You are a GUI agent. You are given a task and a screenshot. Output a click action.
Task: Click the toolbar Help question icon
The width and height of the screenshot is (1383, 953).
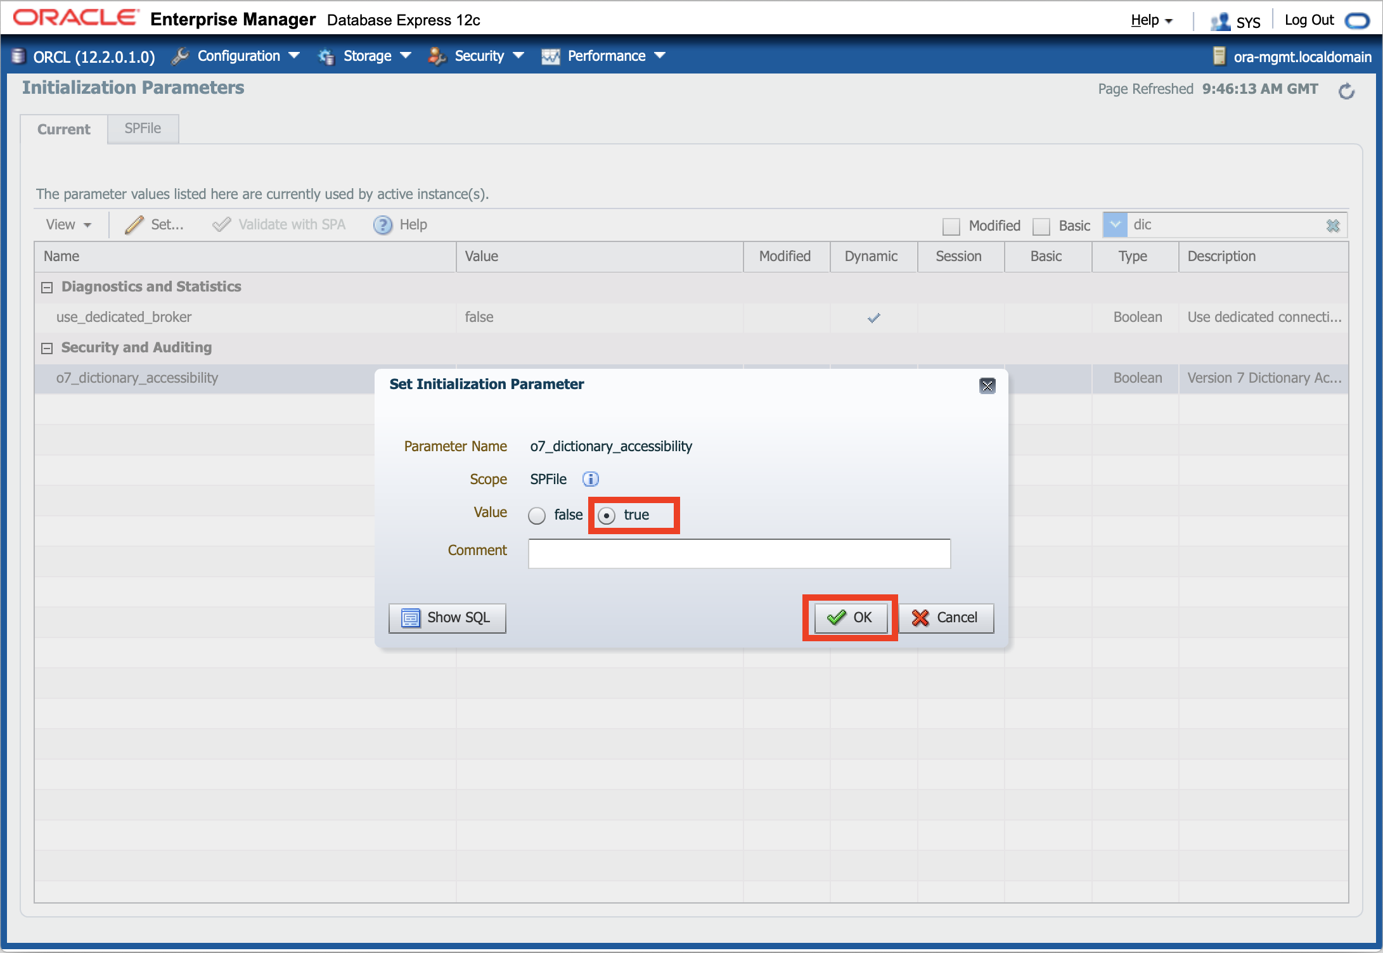[383, 225]
